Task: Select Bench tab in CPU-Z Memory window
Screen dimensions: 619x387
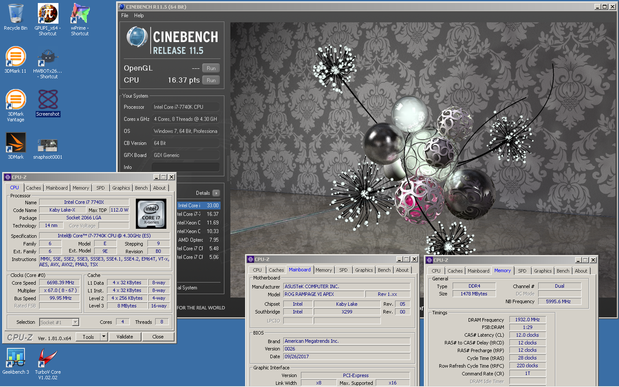Action: click(563, 271)
